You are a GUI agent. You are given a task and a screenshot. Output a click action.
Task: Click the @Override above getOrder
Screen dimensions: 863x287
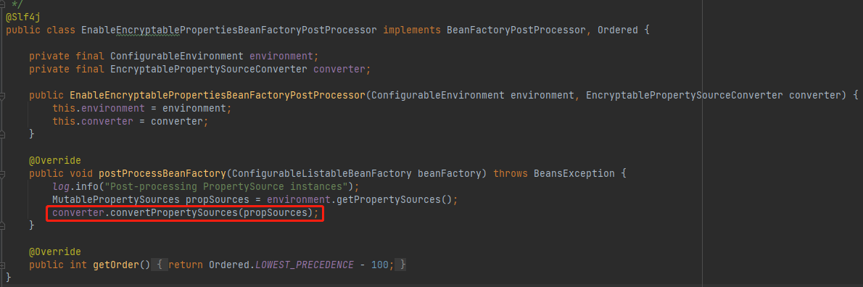tap(55, 251)
